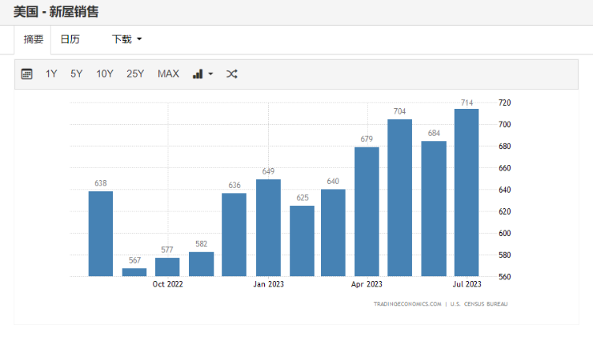The height and width of the screenshot is (337, 593).
Task: Open the 下载 dropdown menu
Action: [x=127, y=39]
